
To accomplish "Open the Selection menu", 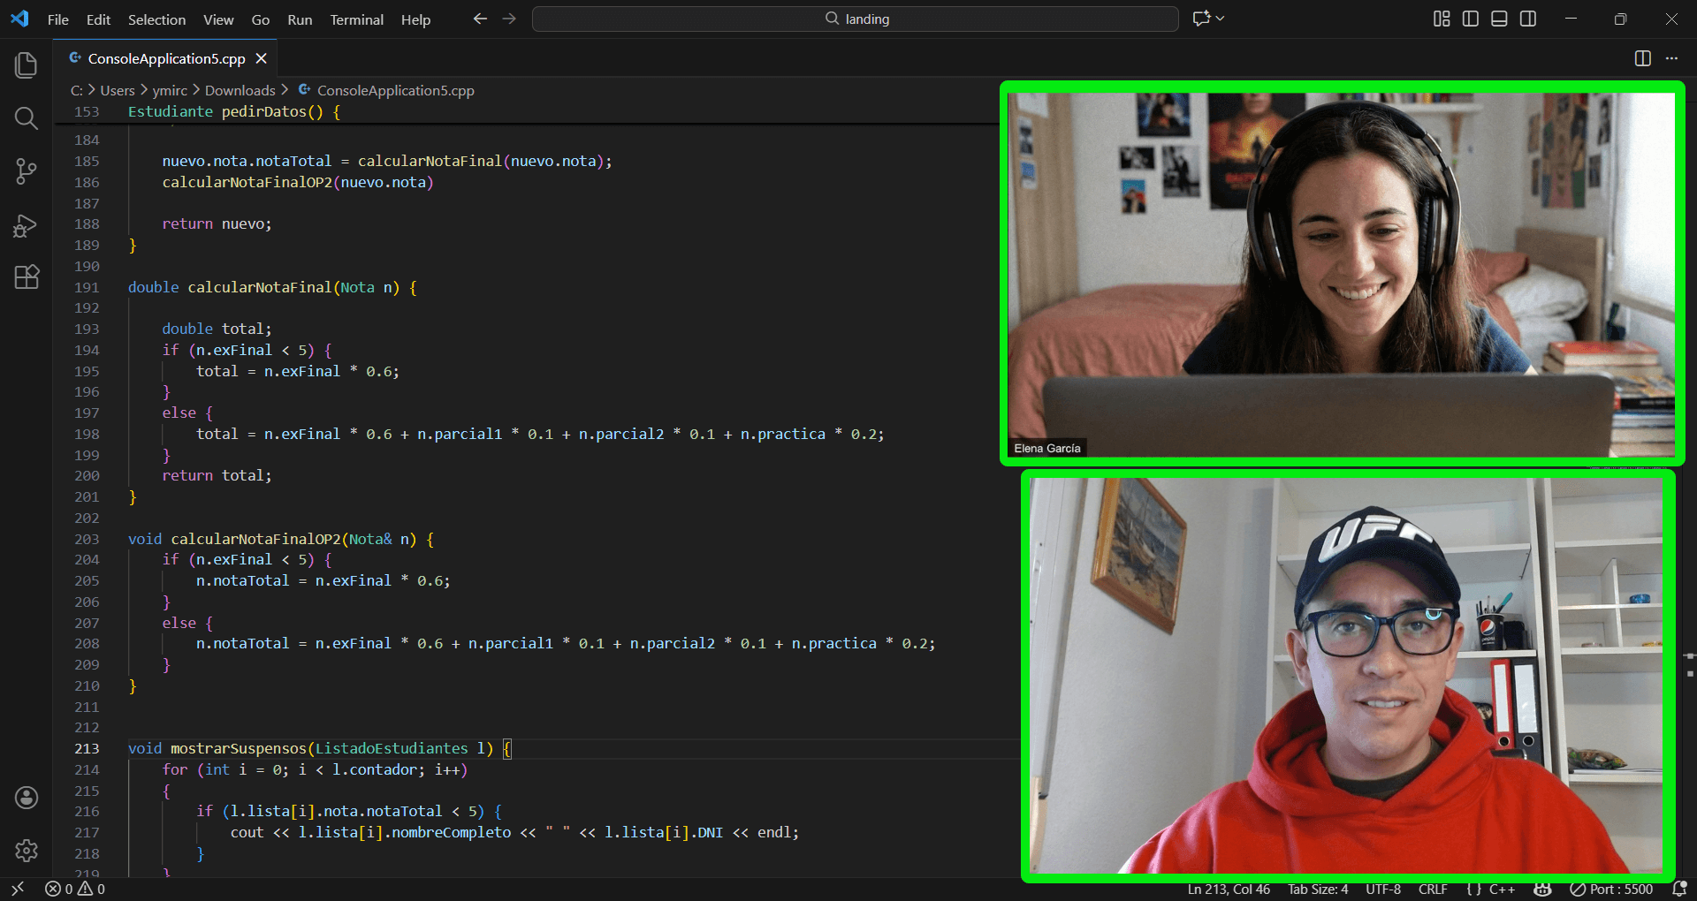I will (x=156, y=19).
